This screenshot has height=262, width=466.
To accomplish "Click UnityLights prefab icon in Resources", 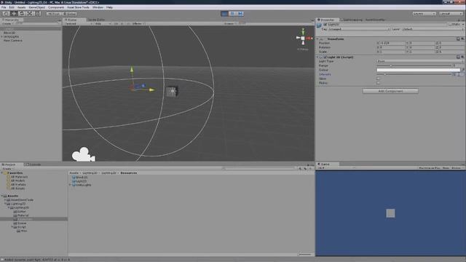I will [74, 185].
